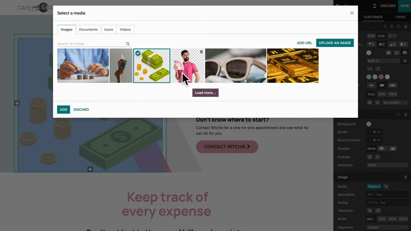
Task: Click the mobile preview phone icon
Action: (x=374, y=6)
